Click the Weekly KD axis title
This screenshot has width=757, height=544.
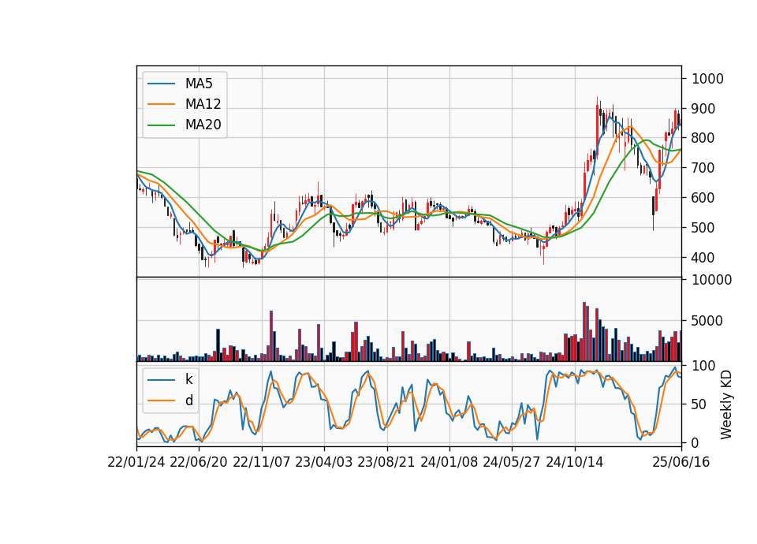726,404
